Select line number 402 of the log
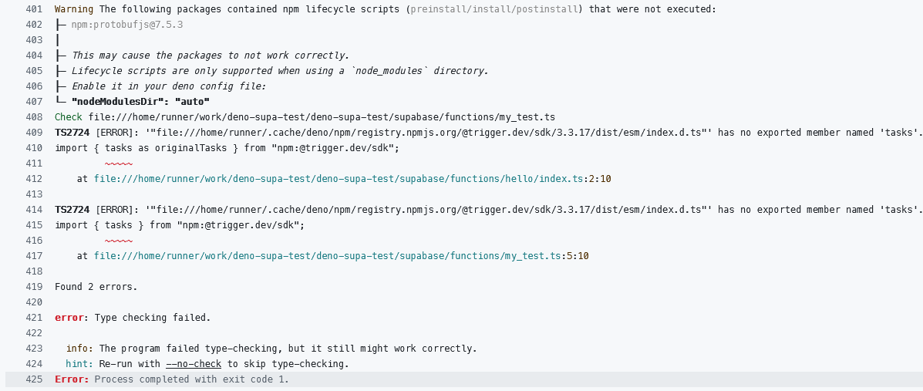 [x=33, y=25]
